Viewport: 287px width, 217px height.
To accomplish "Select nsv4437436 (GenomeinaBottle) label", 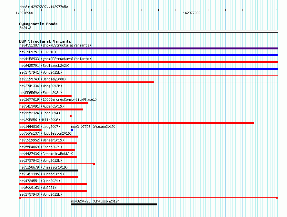I will pos(46,154).
